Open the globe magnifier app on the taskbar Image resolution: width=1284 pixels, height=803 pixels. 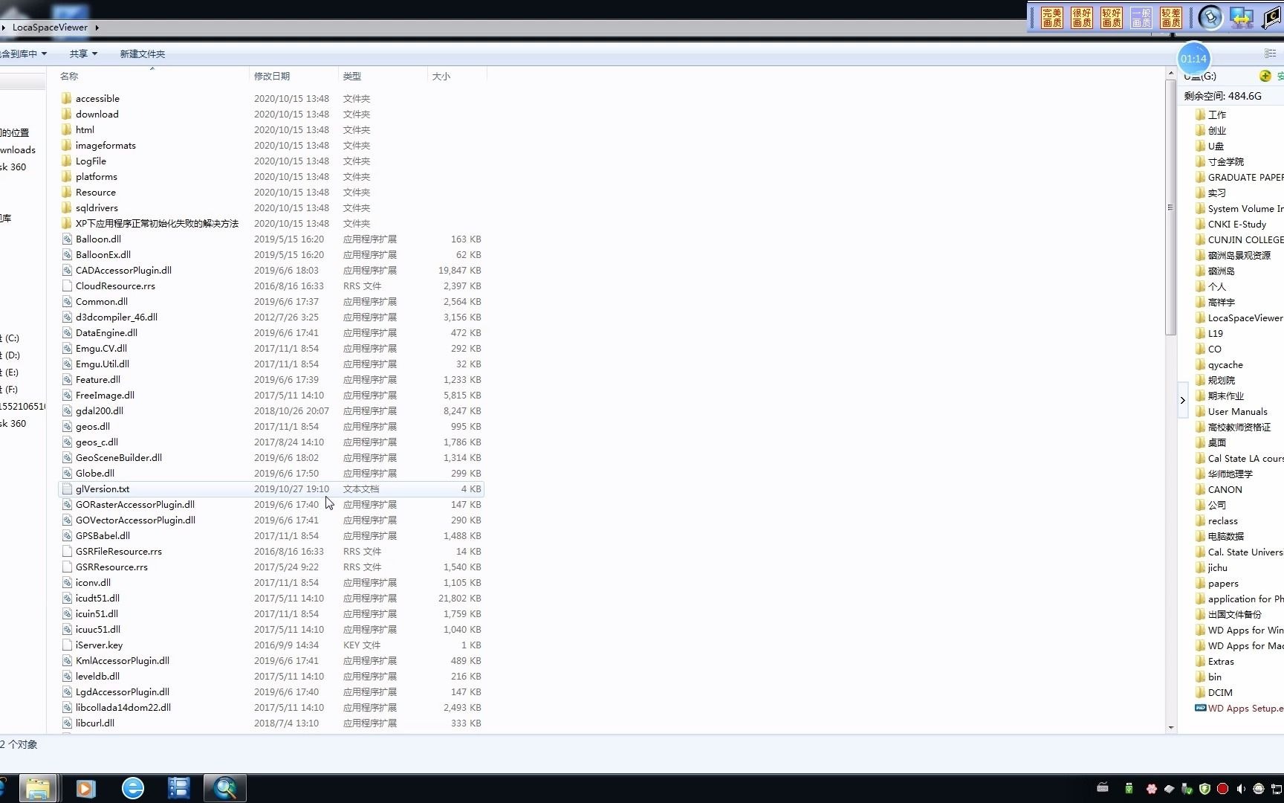click(225, 788)
